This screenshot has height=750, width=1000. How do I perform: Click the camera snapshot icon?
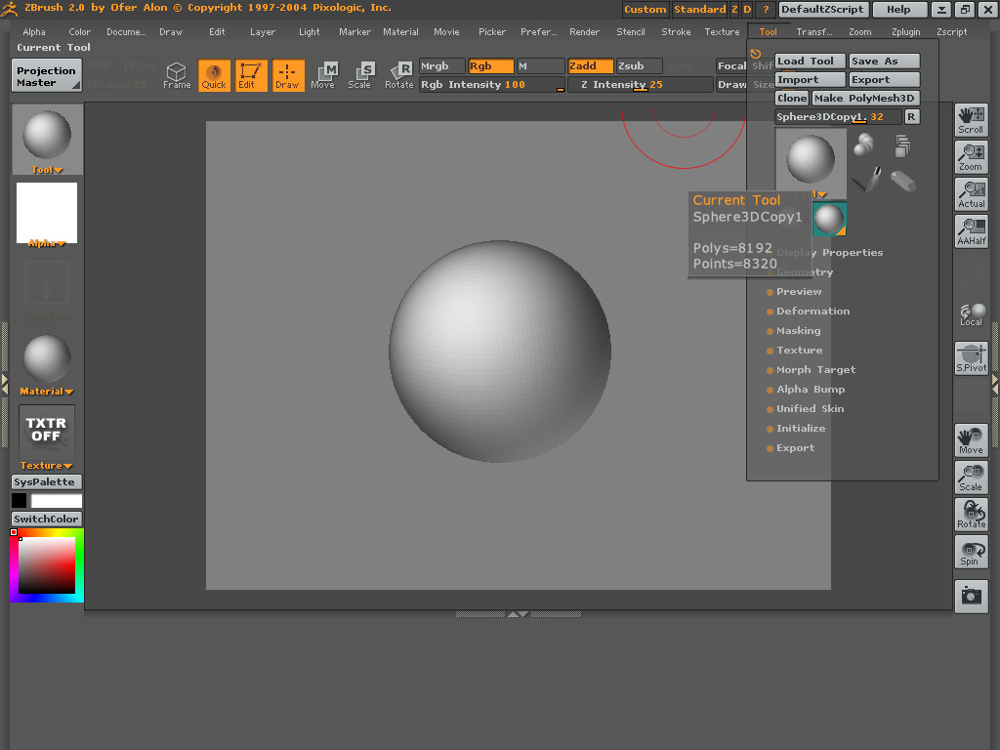tap(972, 597)
